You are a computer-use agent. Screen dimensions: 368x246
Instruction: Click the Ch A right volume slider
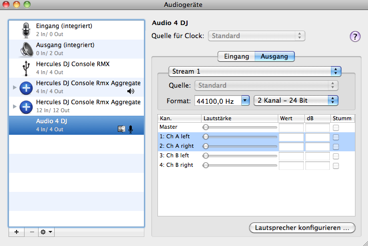click(x=240, y=146)
